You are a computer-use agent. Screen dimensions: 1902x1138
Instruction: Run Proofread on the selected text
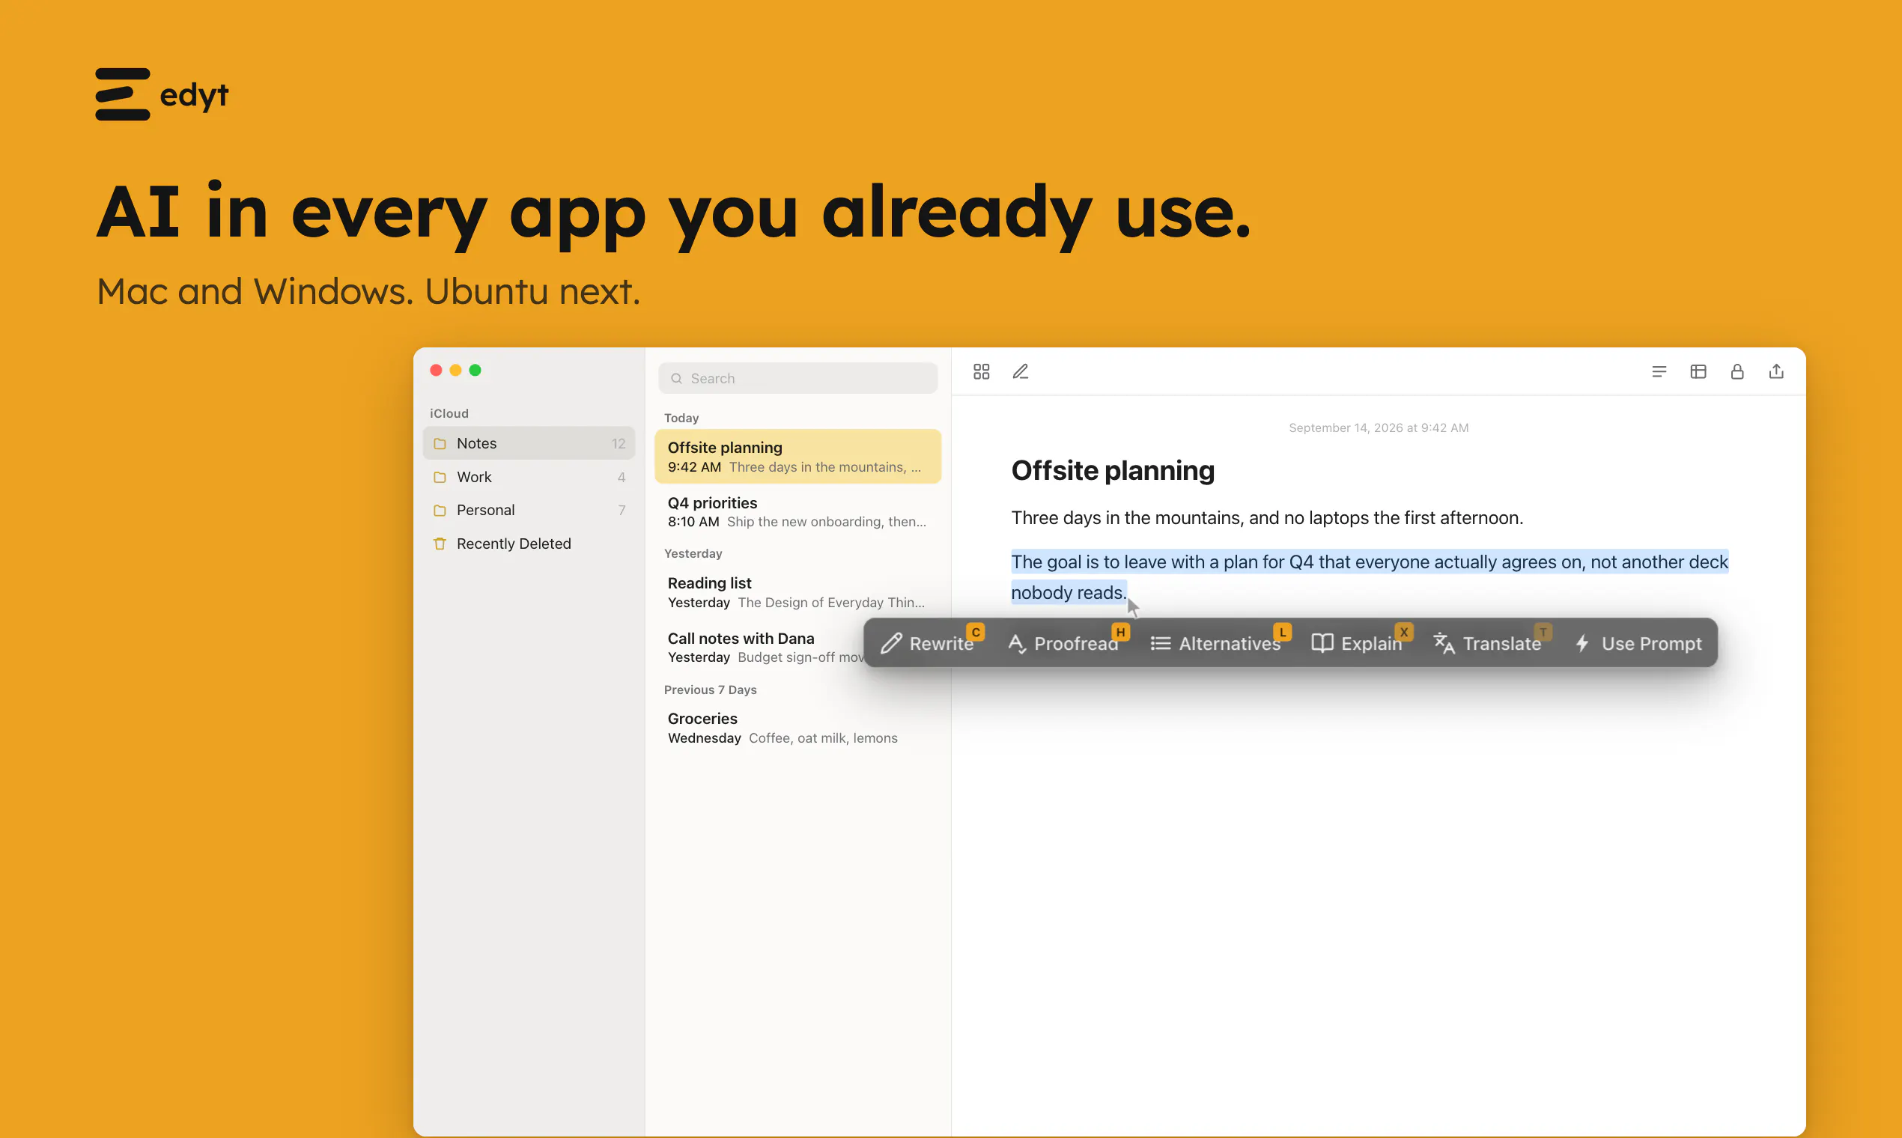point(1063,643)
